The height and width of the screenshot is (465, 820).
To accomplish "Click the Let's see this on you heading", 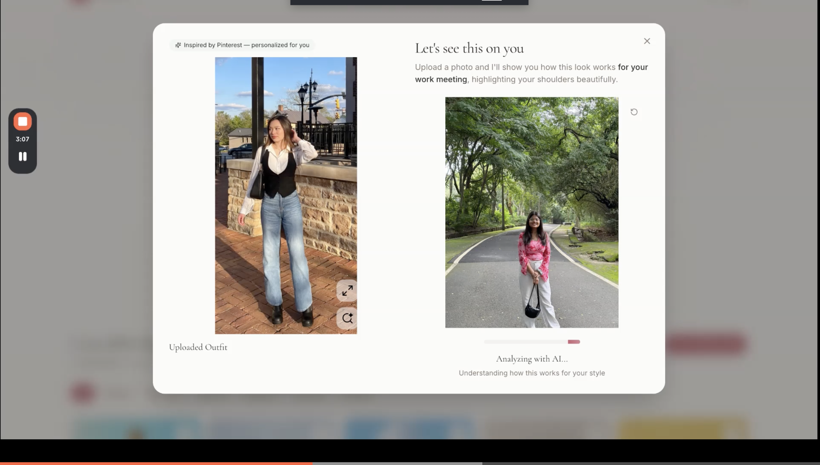I will tap(469, 49).
